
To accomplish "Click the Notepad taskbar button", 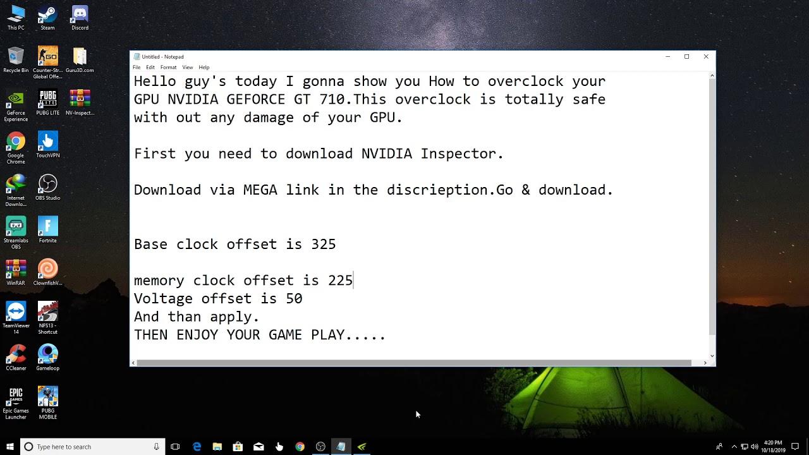I will [341, 447].
